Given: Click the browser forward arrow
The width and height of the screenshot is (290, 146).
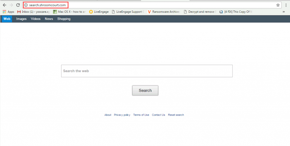Looking at the screenshot, I should pyautogui.click(x=11, y=5).
